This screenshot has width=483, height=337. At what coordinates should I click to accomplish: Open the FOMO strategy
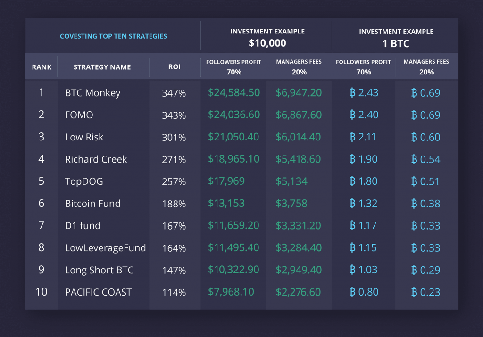coord(79,115)
